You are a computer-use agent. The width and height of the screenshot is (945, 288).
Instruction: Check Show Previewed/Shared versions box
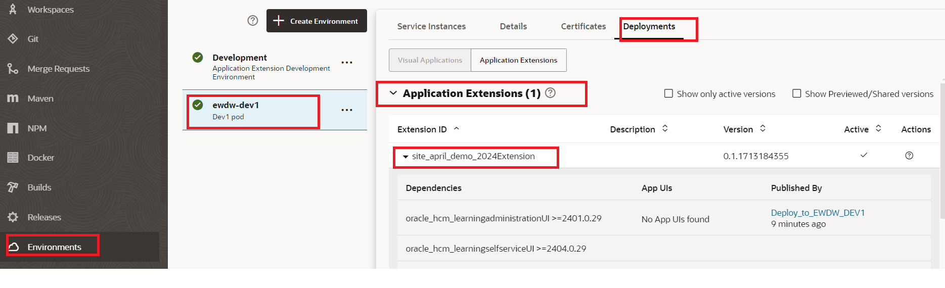coord(796,93)
